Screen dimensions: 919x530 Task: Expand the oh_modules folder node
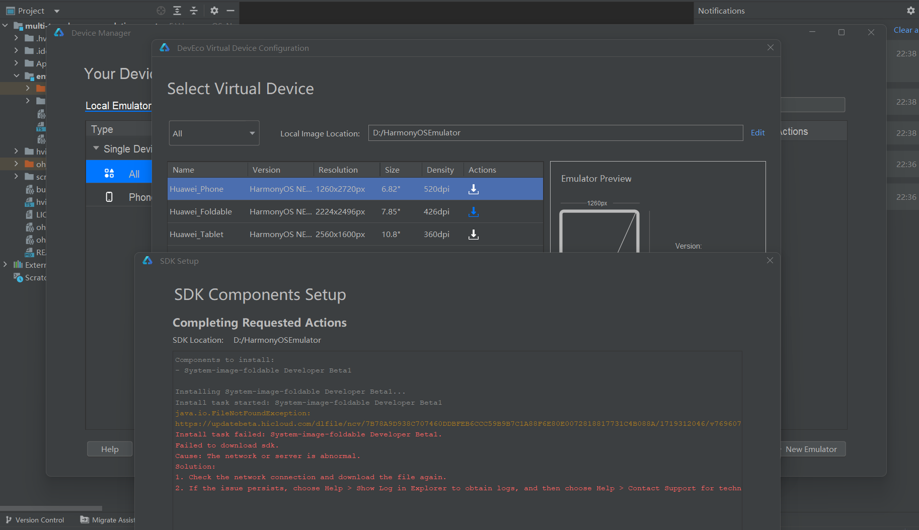16,164
